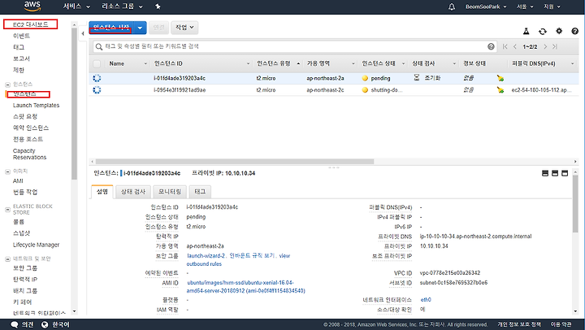This screenshot has height=330, width=585.
Task: Select the row of instance i-0954e3f19921ad9ae
Action: tap(334, 90)
